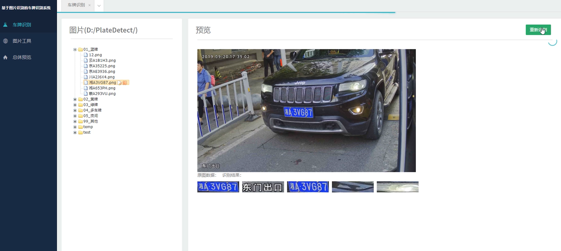This screenshot has width=561, height=251.
Task: Collapse the 01_蓝牌 folder
Action: 75,50
